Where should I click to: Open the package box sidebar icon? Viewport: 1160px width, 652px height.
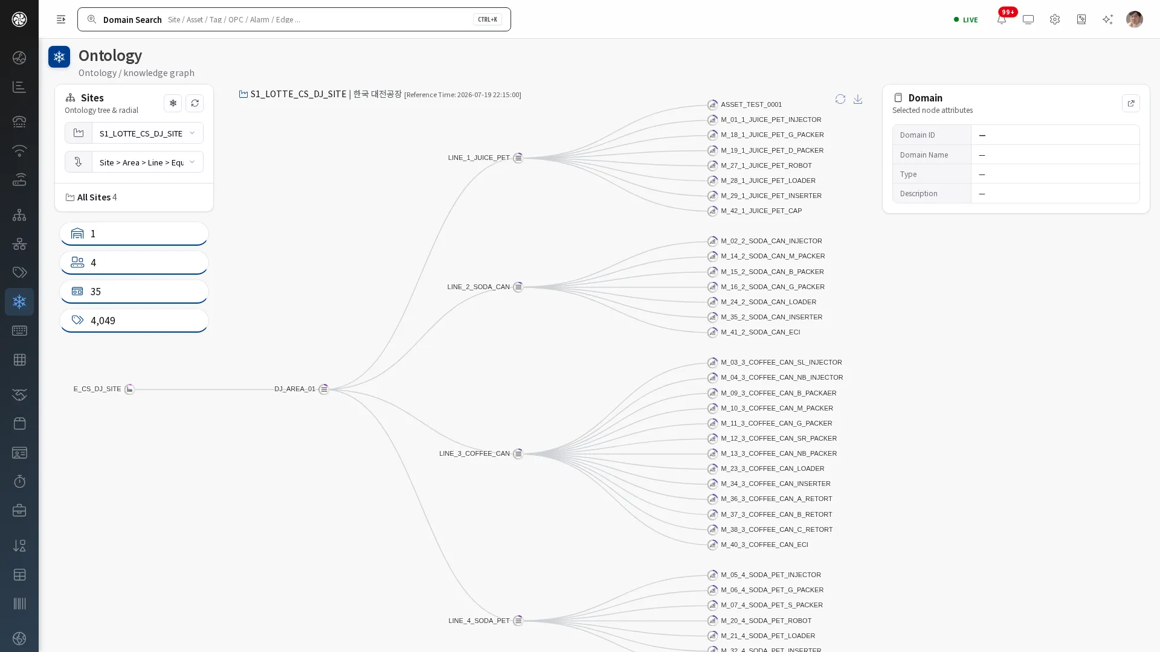(x=19, y=424)
